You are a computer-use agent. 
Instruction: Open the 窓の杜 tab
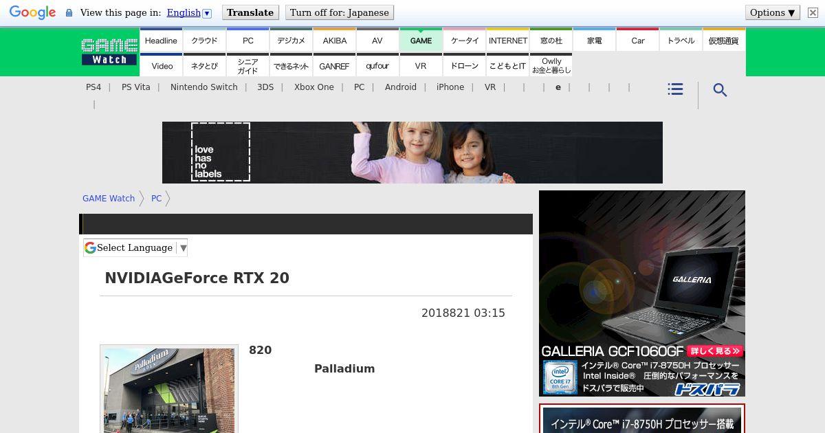(x=551, y=41)
